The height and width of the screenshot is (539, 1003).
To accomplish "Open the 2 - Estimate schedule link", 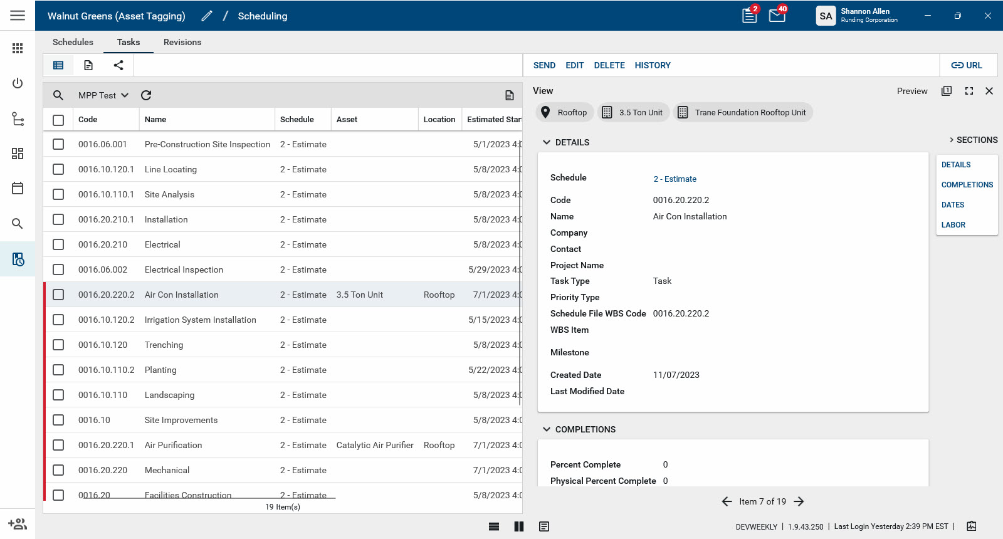I will pos(675,179).
